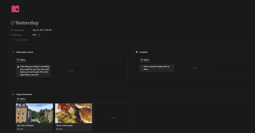Click the Toby tag under Day Trip to Glasgow
Screen dimensions: 255x133
pos(22,129)
